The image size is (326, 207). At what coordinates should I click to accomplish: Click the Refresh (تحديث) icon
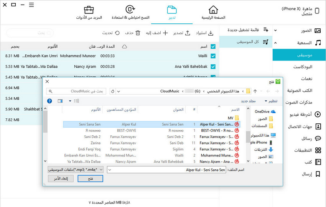pyautogui.click(x=117, y=33)
